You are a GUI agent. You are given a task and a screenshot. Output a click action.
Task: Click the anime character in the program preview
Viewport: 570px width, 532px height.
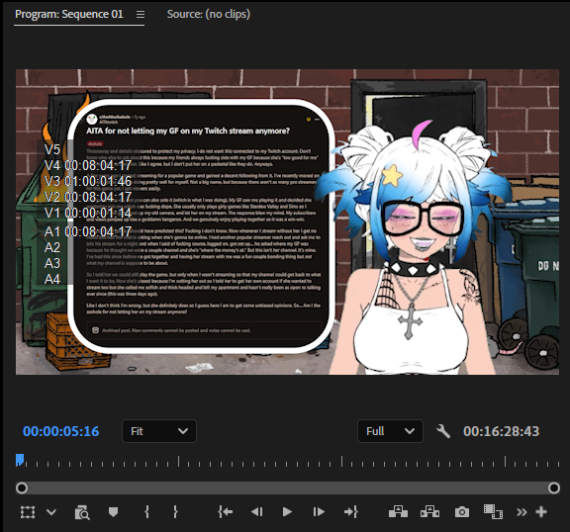pos(415,250)
